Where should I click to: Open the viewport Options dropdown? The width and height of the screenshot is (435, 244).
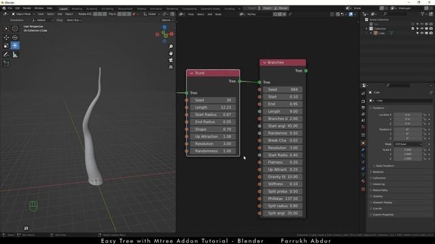[x=167, y=20]
